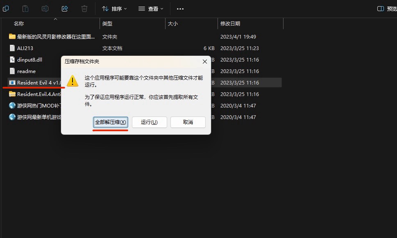Click the 全部解压缩(X) extract all button
The image size is (397, 238).
pos(111,122)
